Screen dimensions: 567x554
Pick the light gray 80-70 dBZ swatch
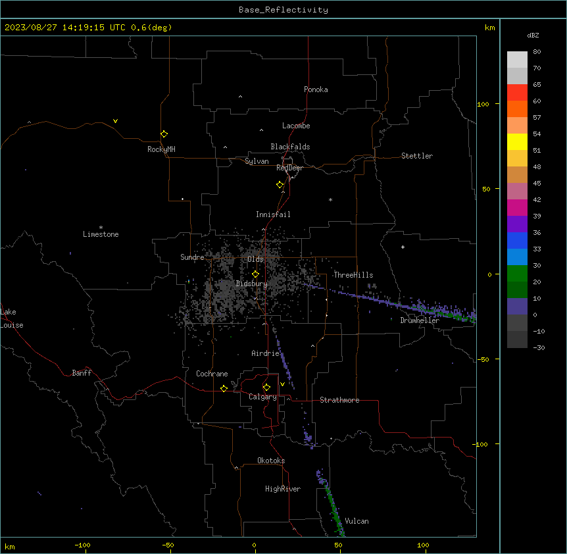tap(517, 60)
